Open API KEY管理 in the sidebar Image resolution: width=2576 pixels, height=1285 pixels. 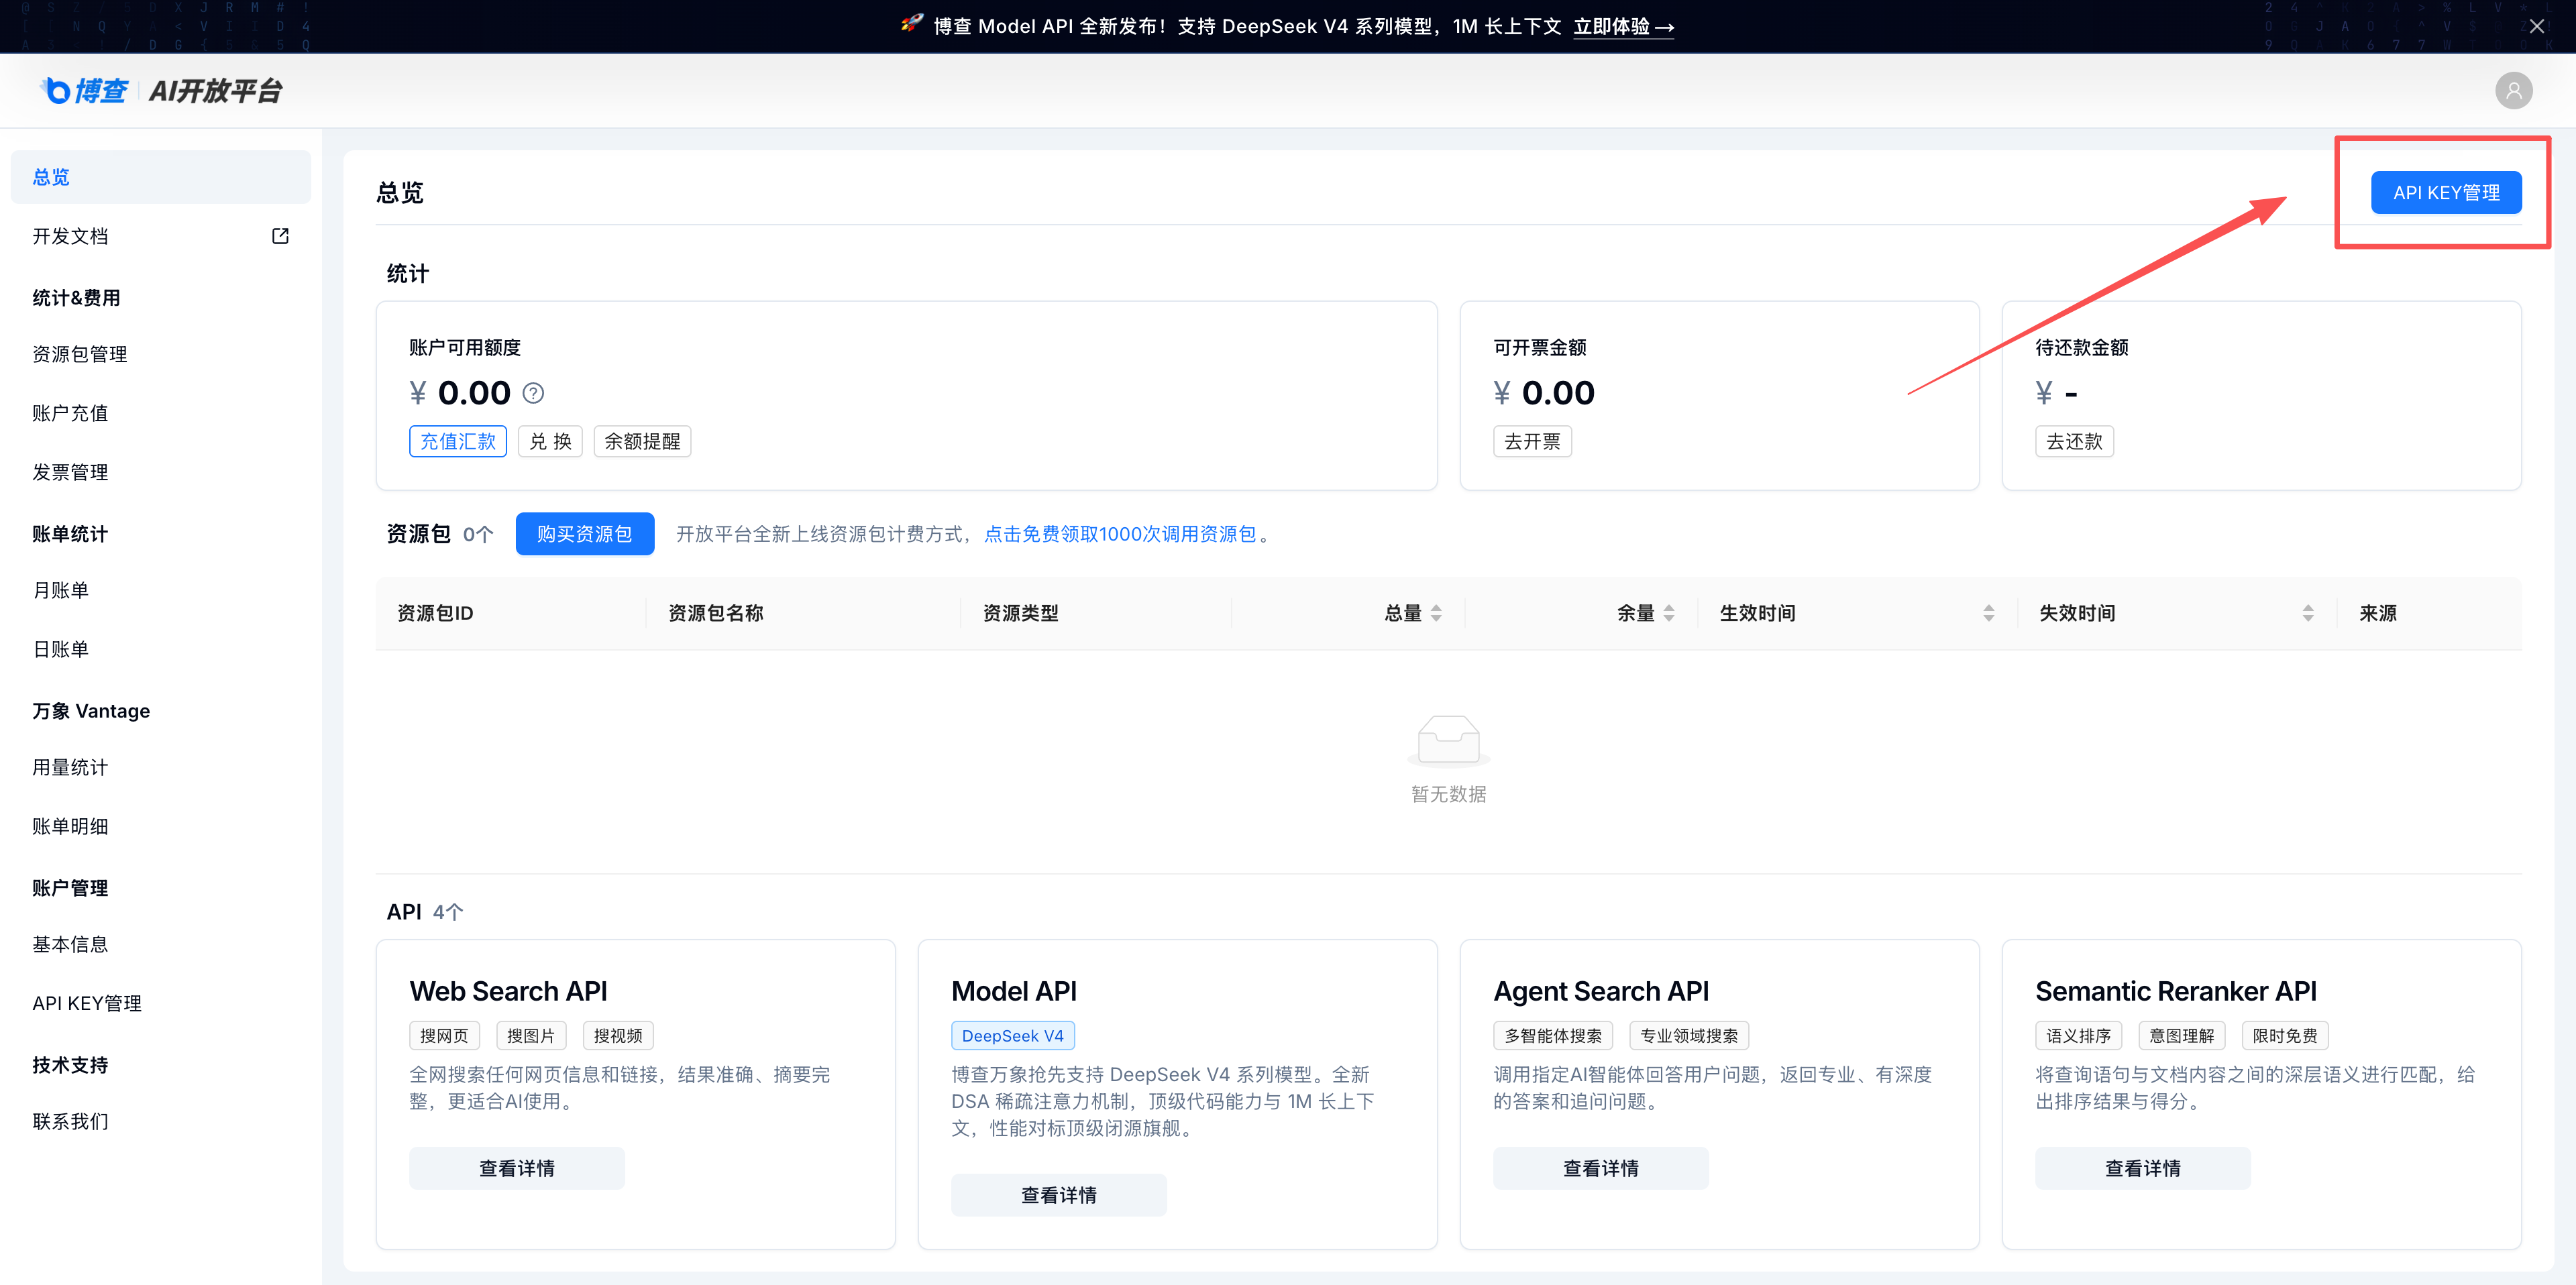(x=161, y=1003)
